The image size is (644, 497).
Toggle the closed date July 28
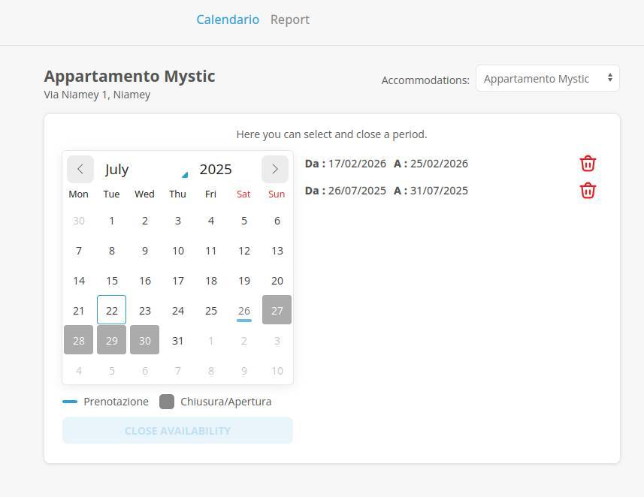[79, 340]
